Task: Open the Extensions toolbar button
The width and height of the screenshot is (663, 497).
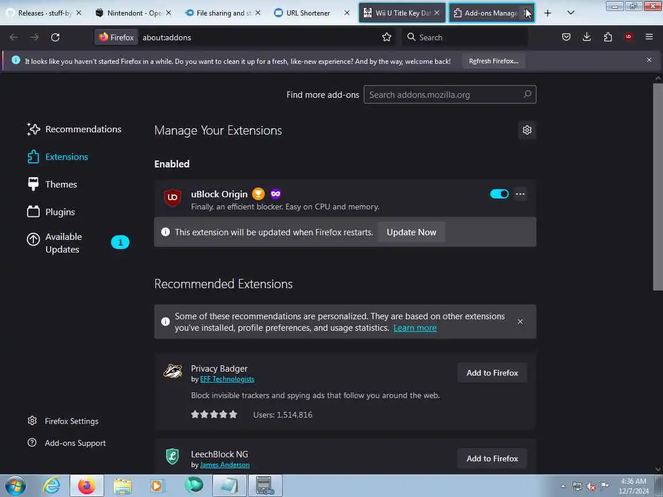Action: click(x=608, y=37)
